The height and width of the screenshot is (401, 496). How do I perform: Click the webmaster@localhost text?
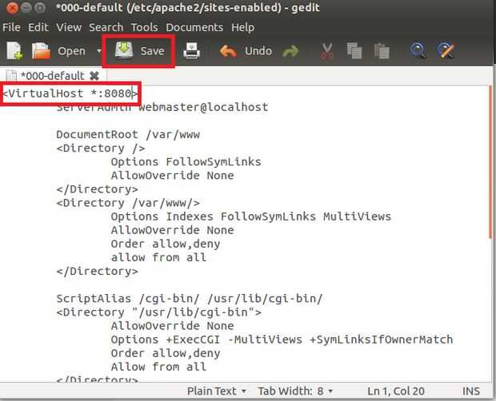(203, 107)
